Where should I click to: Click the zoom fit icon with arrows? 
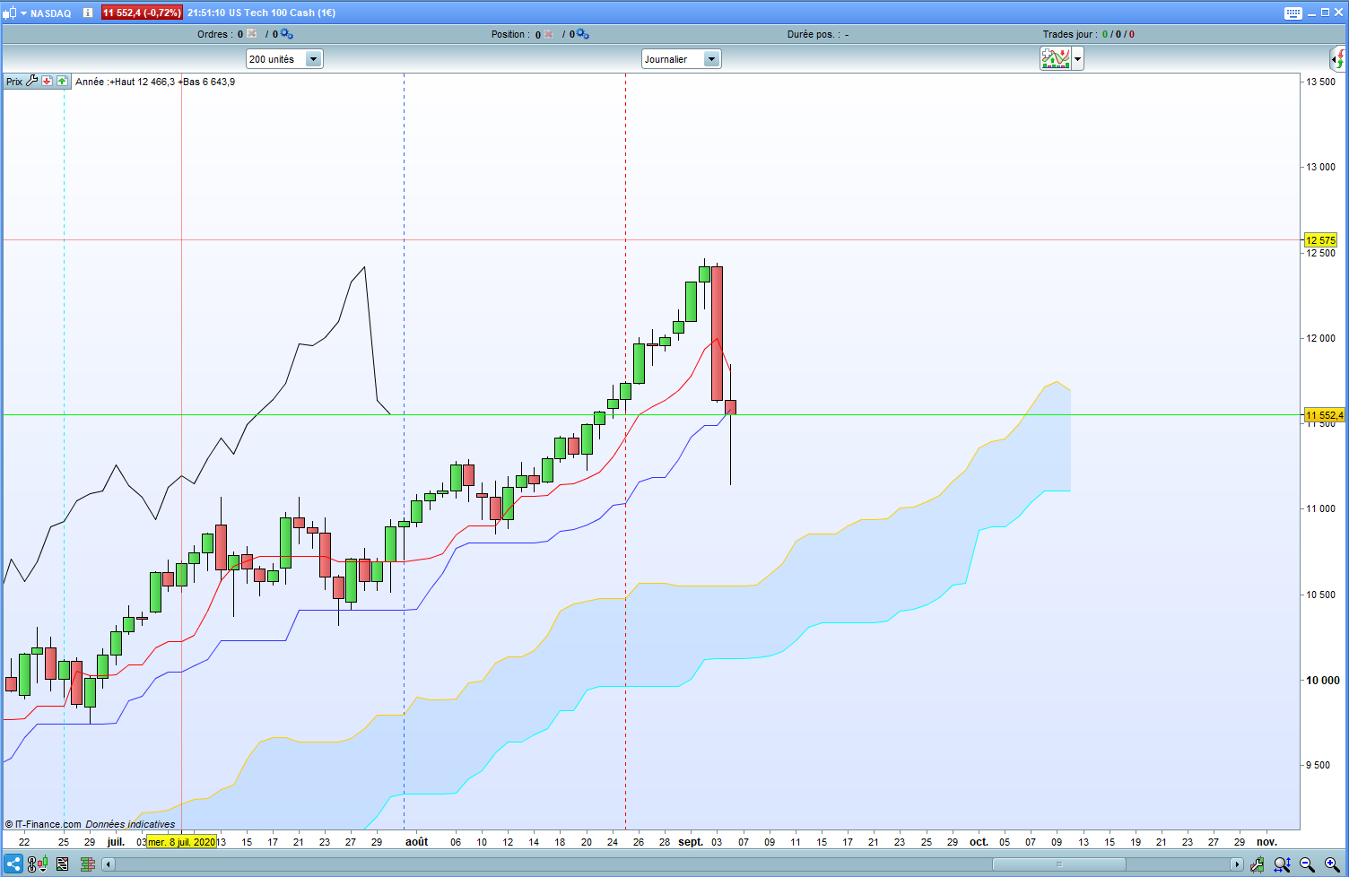[x=1283, y=864]
